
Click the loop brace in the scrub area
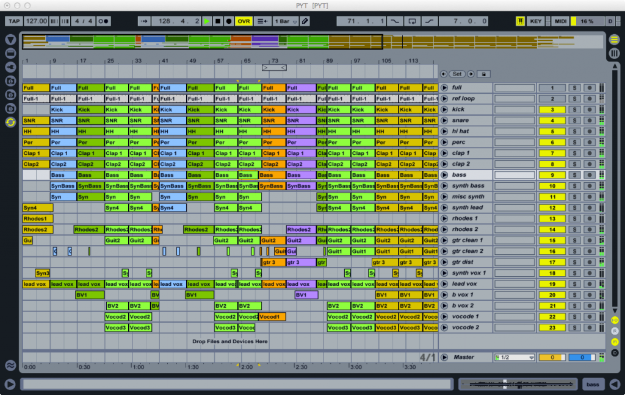tap(274, 68)
